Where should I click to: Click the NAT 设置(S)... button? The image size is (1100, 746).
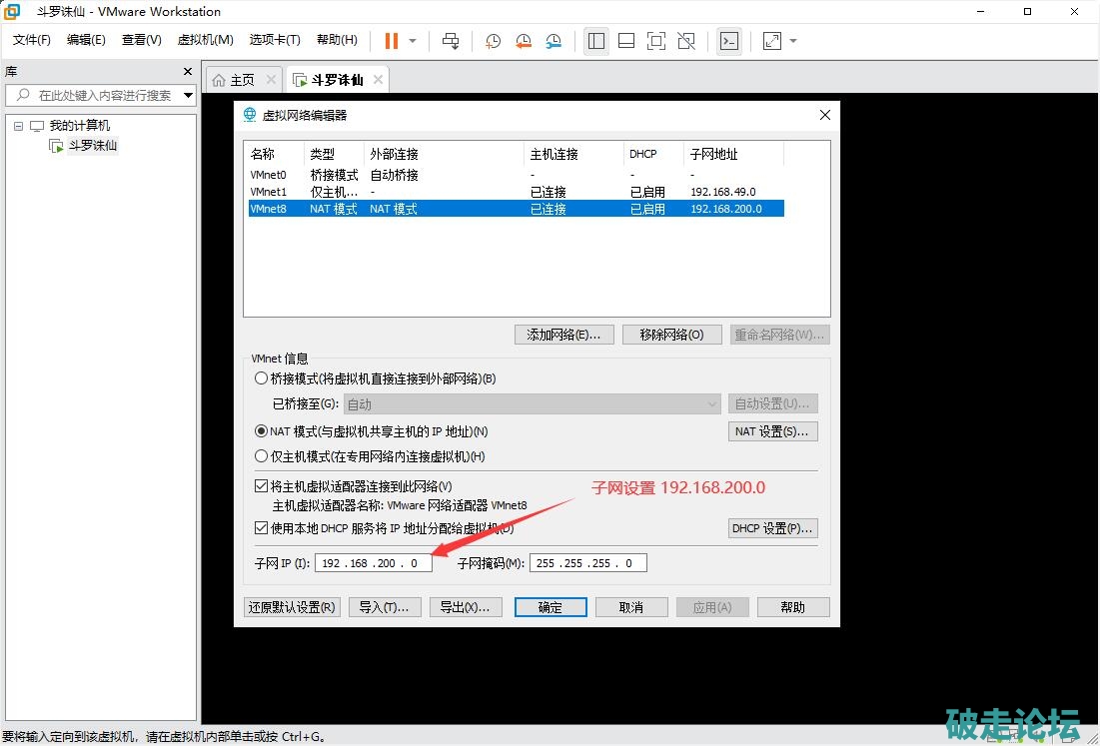coord(772,431)
